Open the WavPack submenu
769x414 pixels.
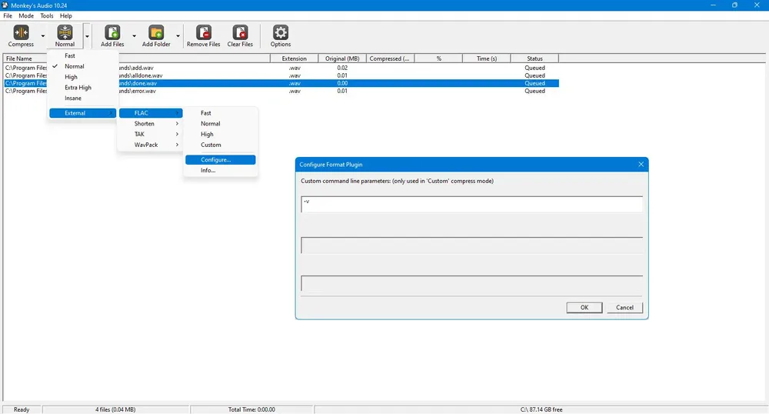click(151, 145)
